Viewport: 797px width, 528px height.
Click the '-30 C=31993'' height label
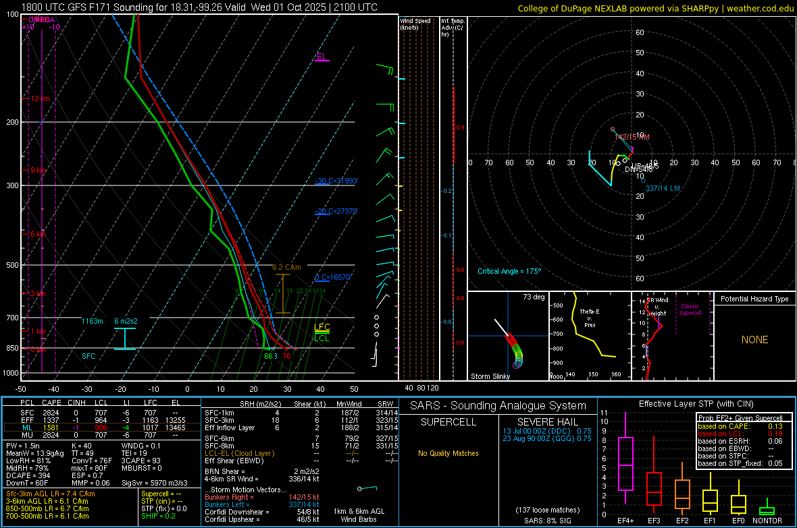(336, 181)
